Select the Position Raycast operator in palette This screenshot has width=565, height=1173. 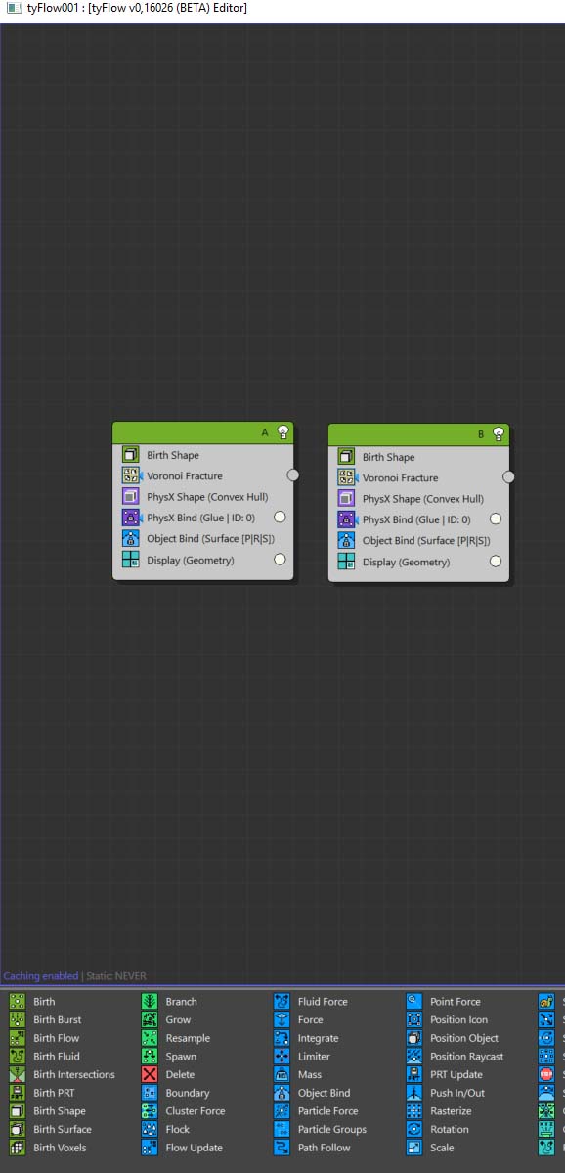tap(456, 1057)
